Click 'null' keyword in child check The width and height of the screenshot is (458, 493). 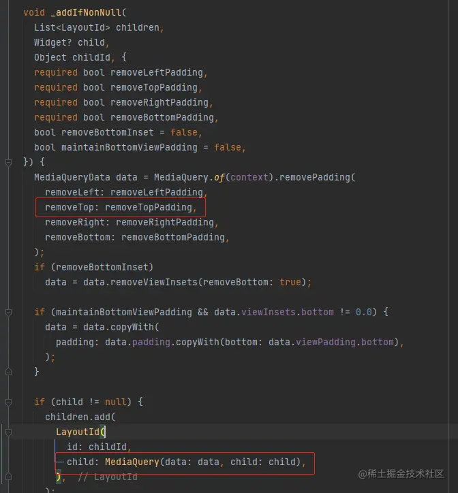(115, 402)
